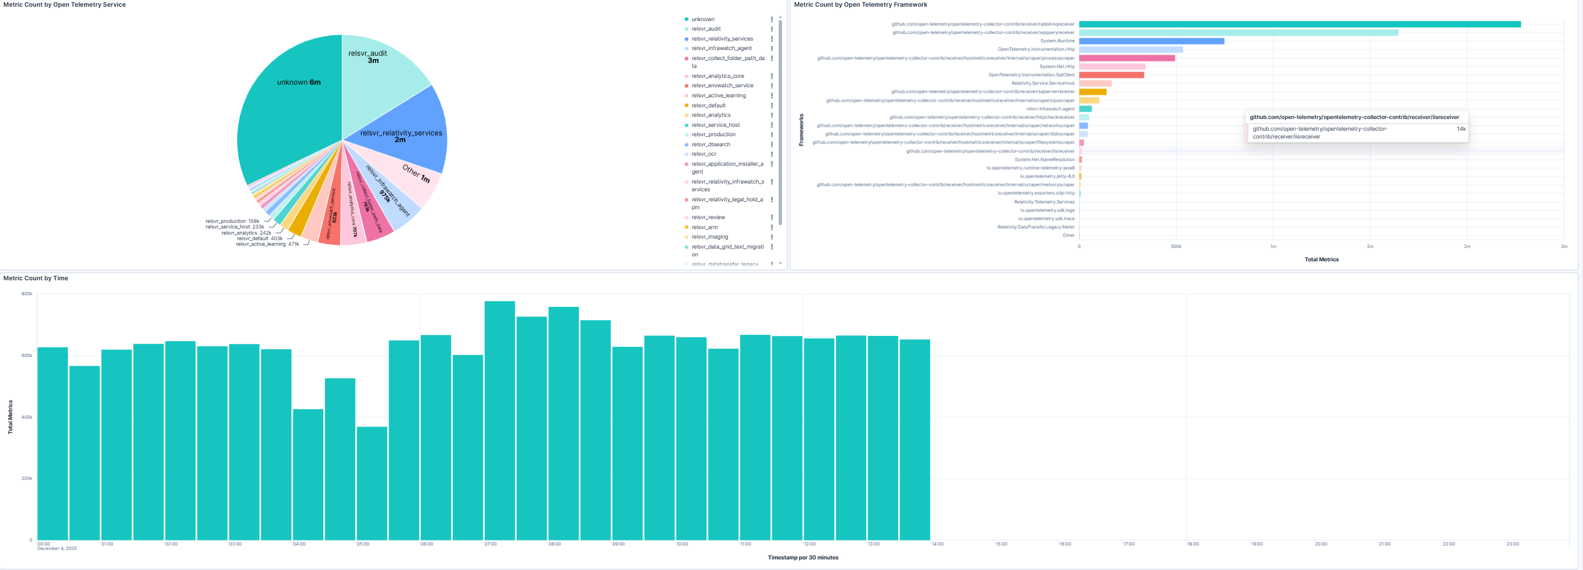The height and width of the screenshot is (570, 1583).
Task: Open the legend actions menu for relsvr_review
Action: (772, 217)
